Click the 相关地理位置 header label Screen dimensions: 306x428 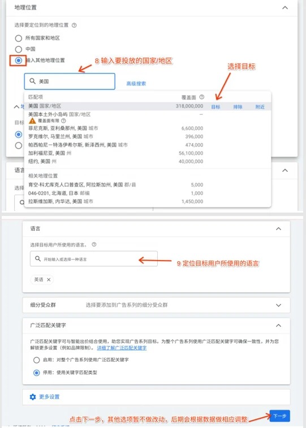pos(43,176)
